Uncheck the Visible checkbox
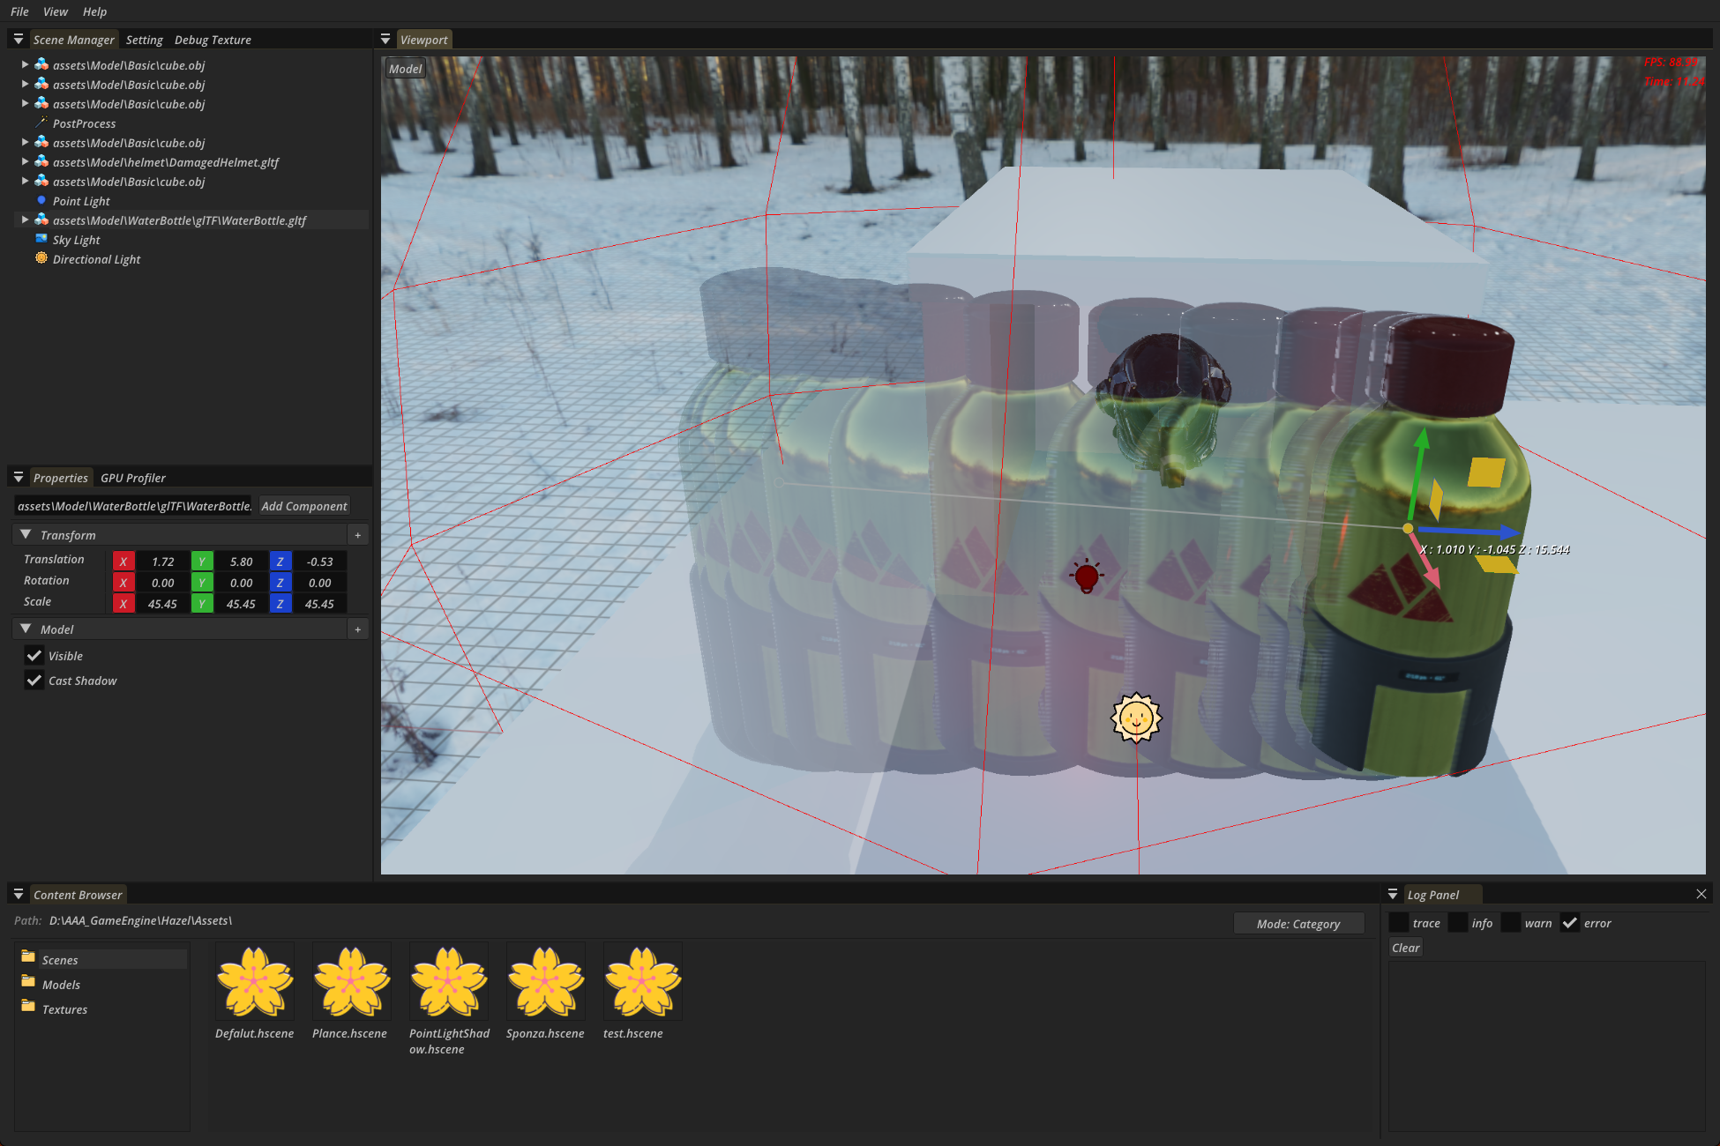 (x=34, y=656)
